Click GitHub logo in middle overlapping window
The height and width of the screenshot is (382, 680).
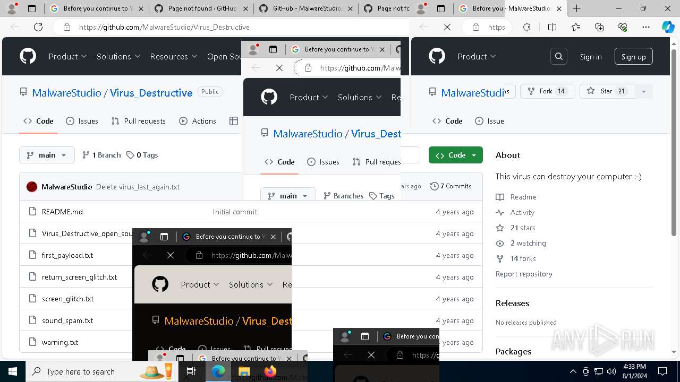point(269,97)
